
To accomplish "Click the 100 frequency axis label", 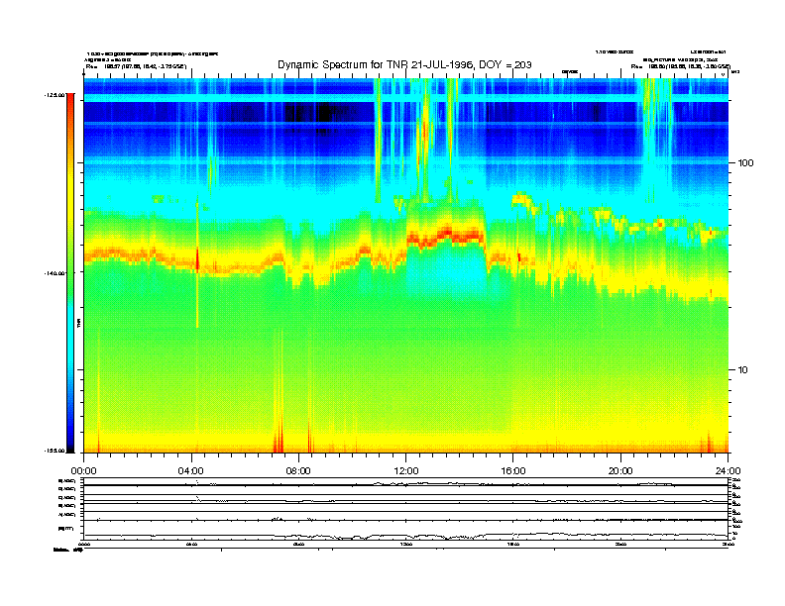I will pyautogui.click(x=745, y=163).
